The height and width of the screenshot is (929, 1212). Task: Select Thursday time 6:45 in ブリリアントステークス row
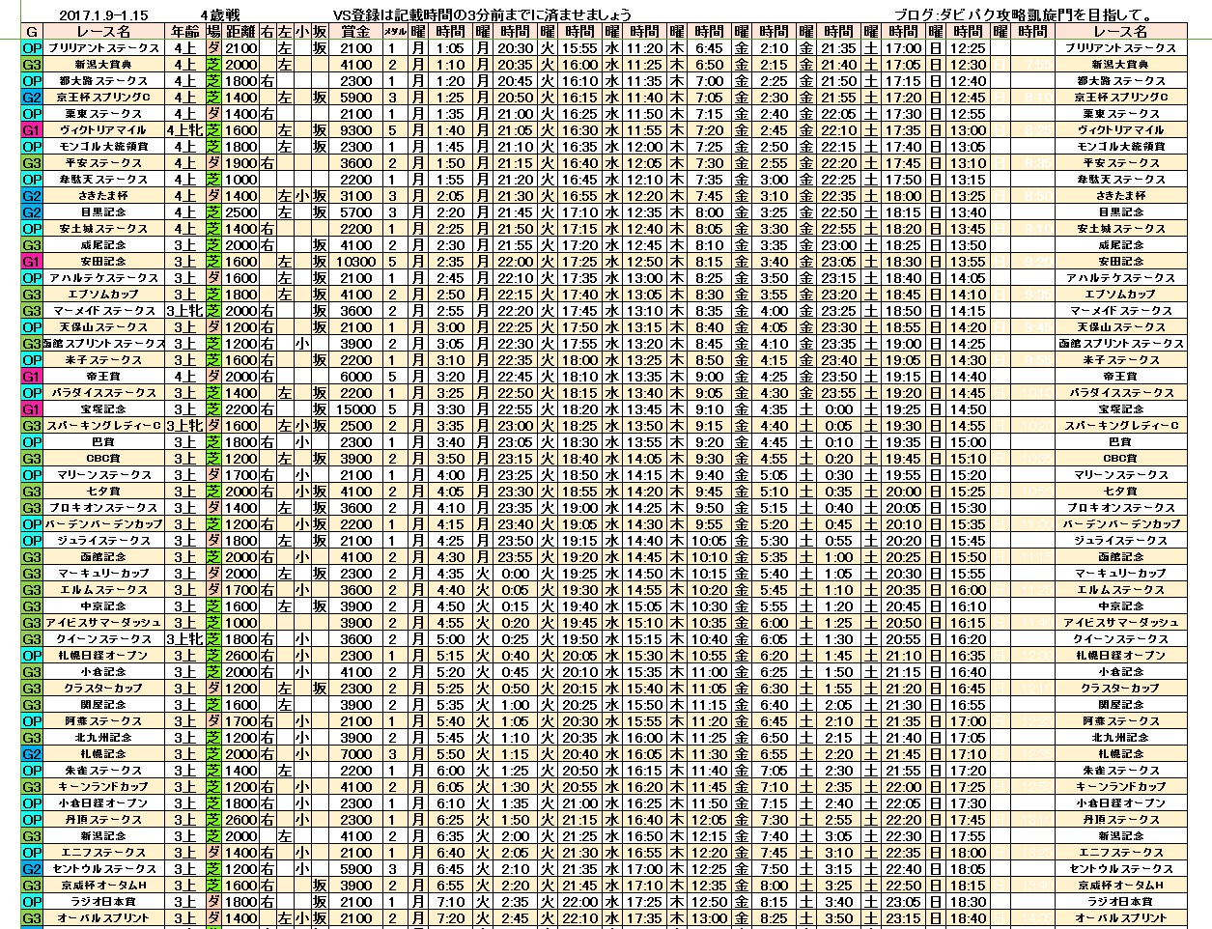(x=708, y=48)
